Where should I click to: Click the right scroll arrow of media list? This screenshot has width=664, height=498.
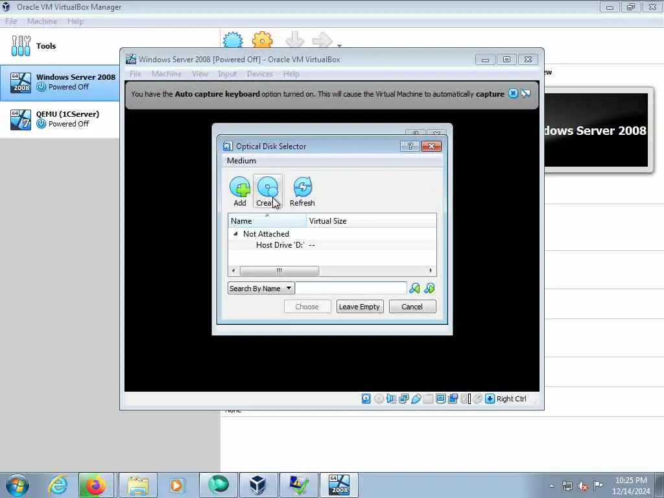point(431,270)
